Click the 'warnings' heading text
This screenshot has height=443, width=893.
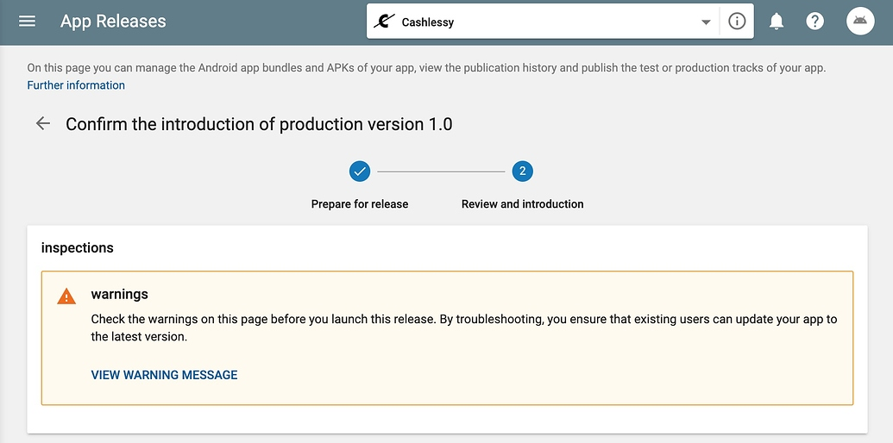[x=120, y=294]
